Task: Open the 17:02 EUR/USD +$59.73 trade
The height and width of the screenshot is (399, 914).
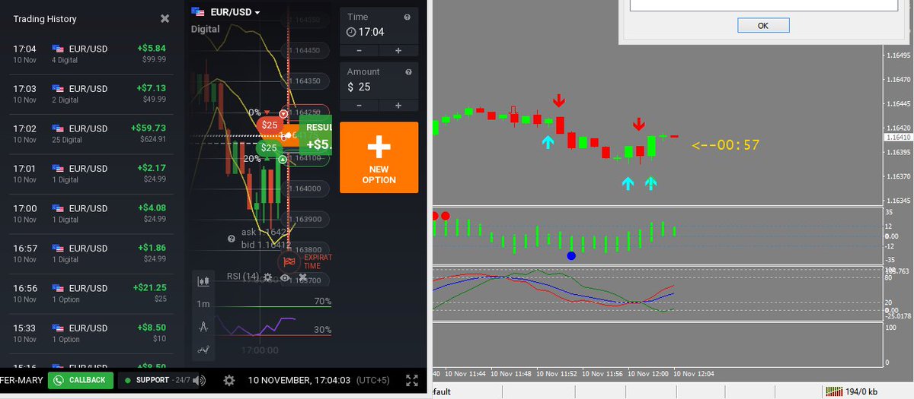Action: (91, 134)
